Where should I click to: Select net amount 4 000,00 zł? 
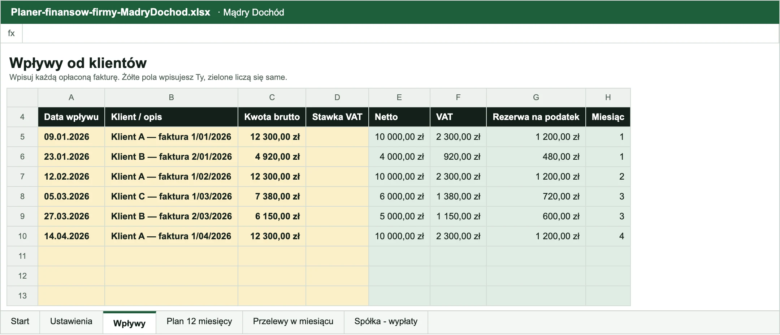click(399, 156)
